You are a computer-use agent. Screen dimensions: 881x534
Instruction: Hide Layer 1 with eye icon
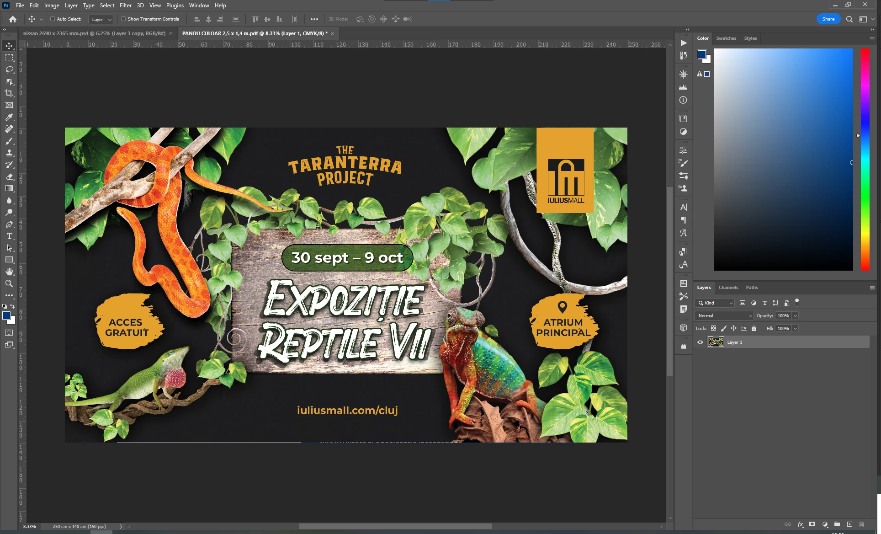(x=700, y=342)
